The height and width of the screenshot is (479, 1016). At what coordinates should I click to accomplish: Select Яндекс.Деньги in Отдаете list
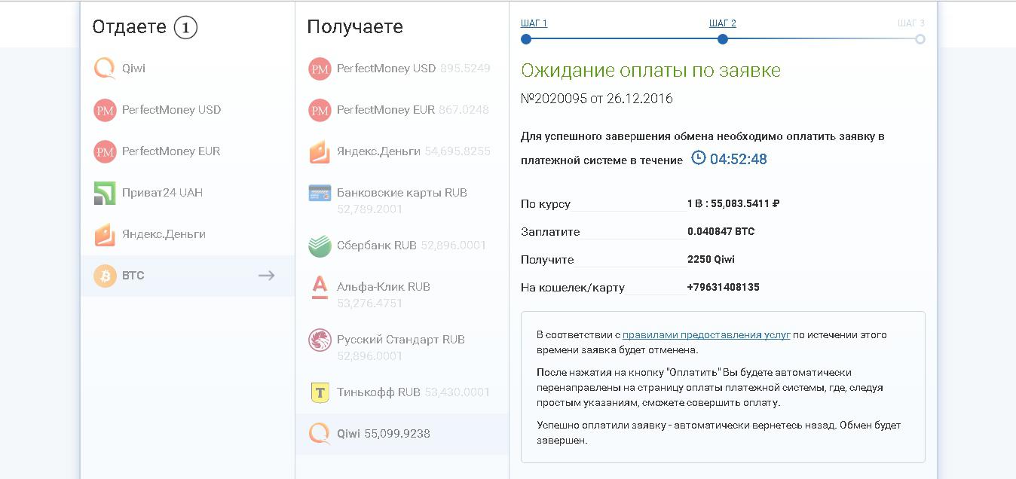[188, 234]
